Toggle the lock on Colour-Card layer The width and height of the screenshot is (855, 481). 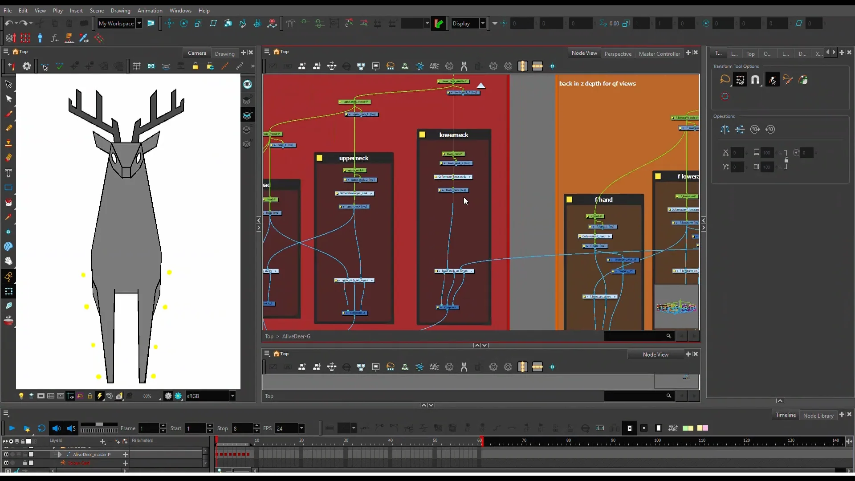point(25,463)
